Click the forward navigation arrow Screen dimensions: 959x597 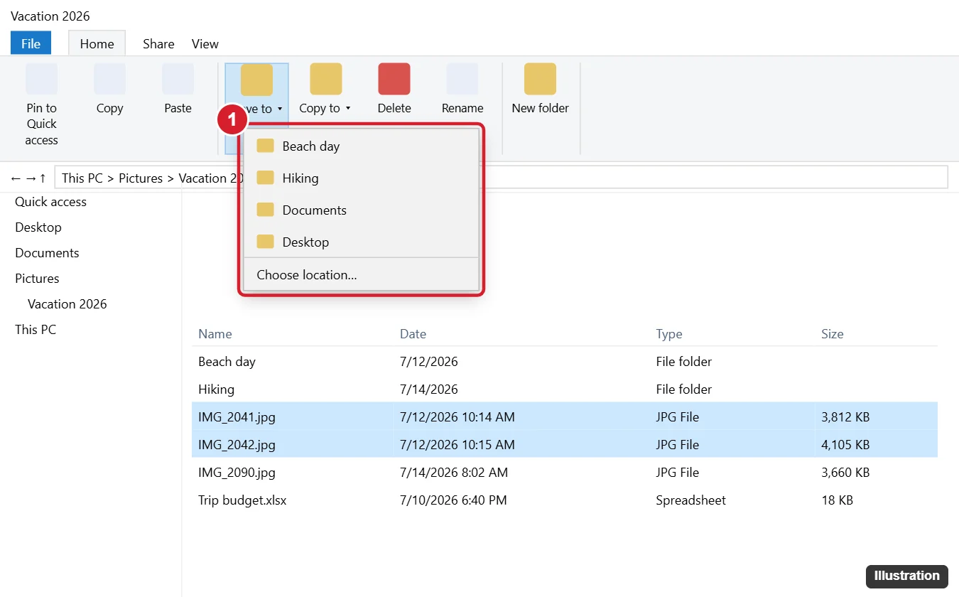pos(31,178)
